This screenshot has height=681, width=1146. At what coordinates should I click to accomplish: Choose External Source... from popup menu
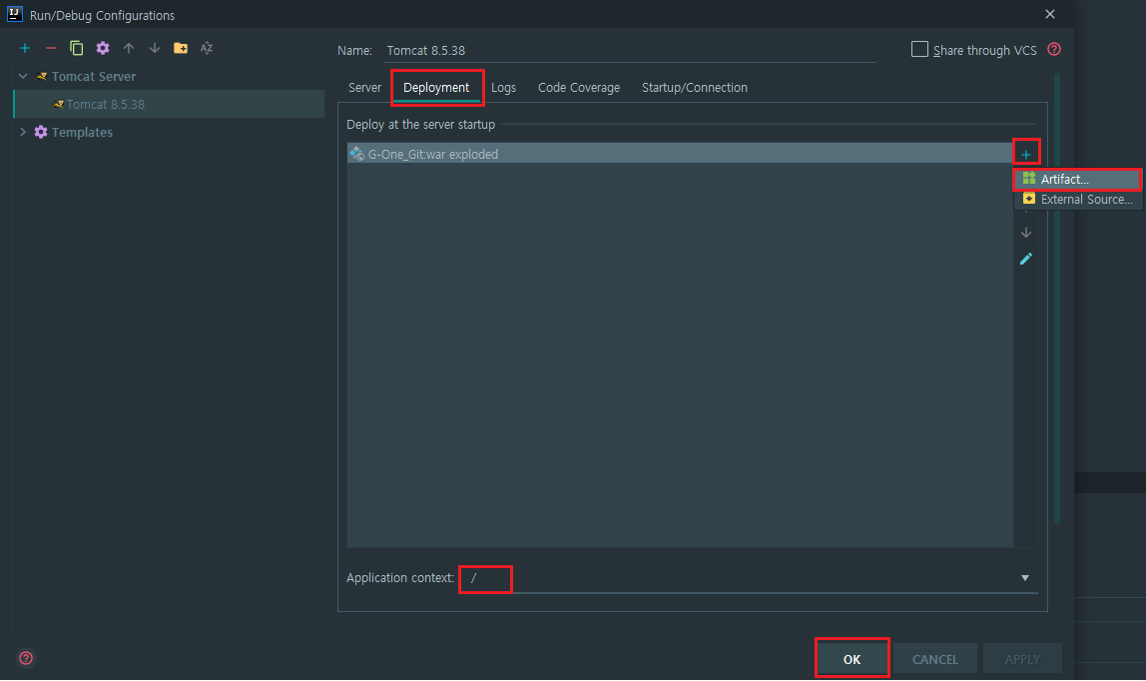(x=1077, y=200)
